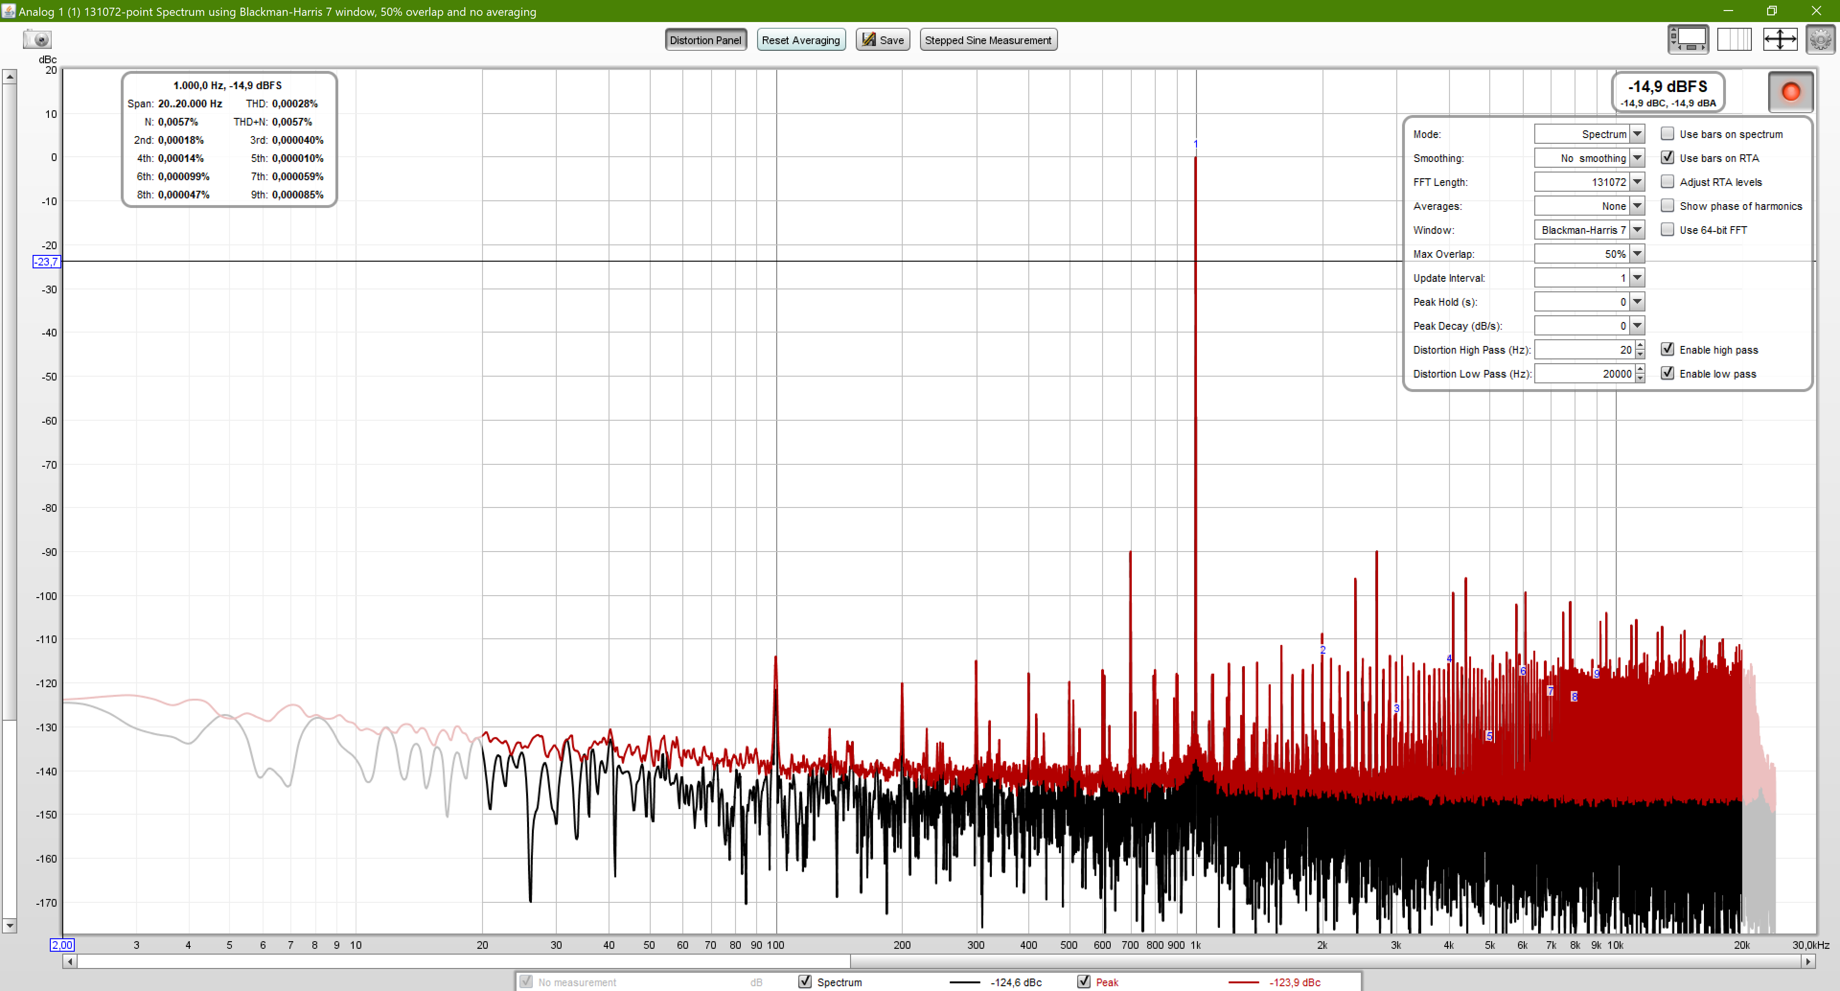
Task: Click the screenshot capture camera icon
Action: [x=37, y=39]
